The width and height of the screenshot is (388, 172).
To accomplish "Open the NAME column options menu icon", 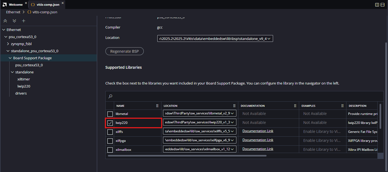I will click(x=157, y=106).
